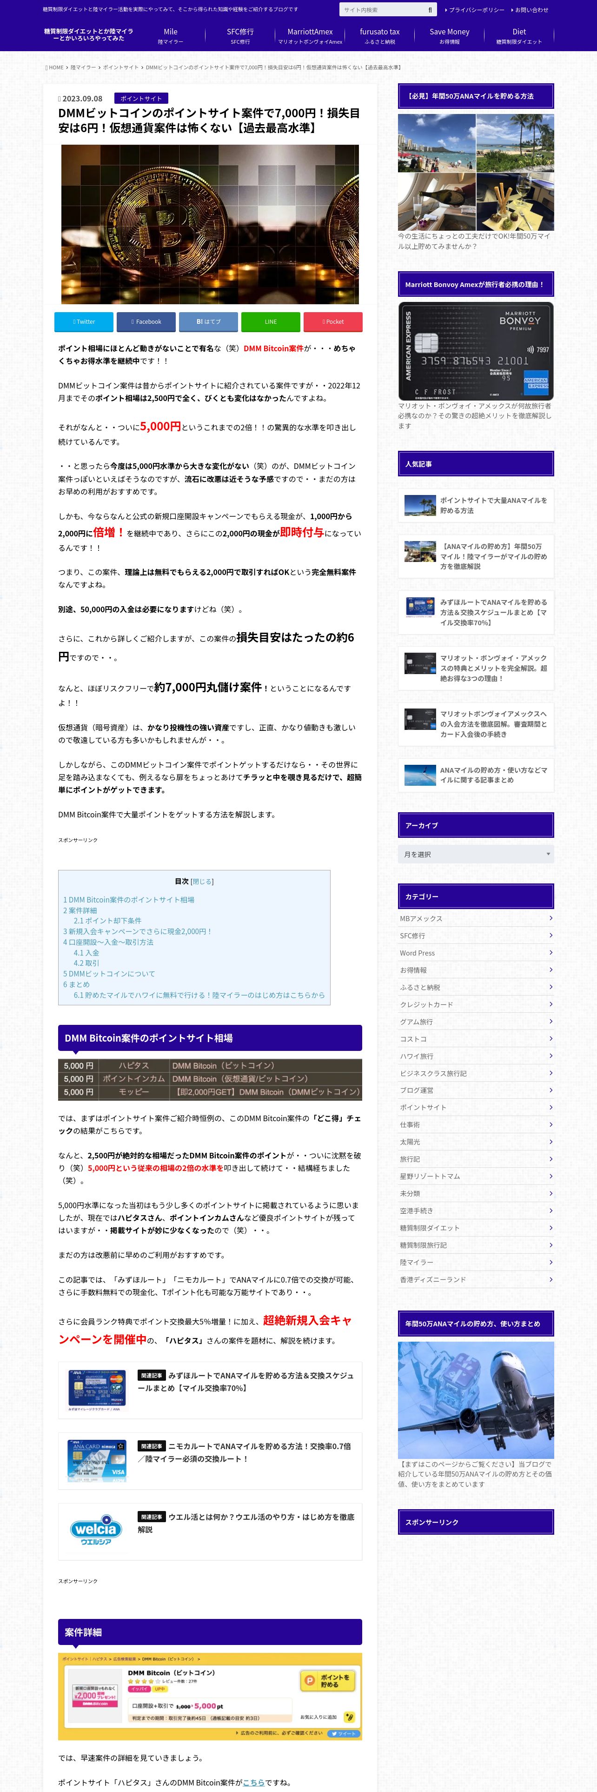Jump to 5 DMMビットコインについて in contents
Image resolution: width=597 pixels, height=1792 pixels.
(109, 974)
